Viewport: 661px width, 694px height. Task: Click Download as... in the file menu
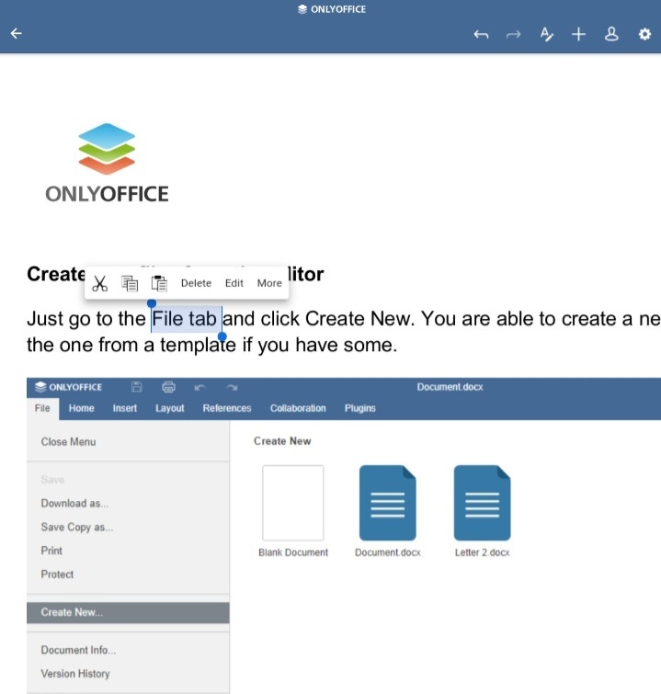74,503
